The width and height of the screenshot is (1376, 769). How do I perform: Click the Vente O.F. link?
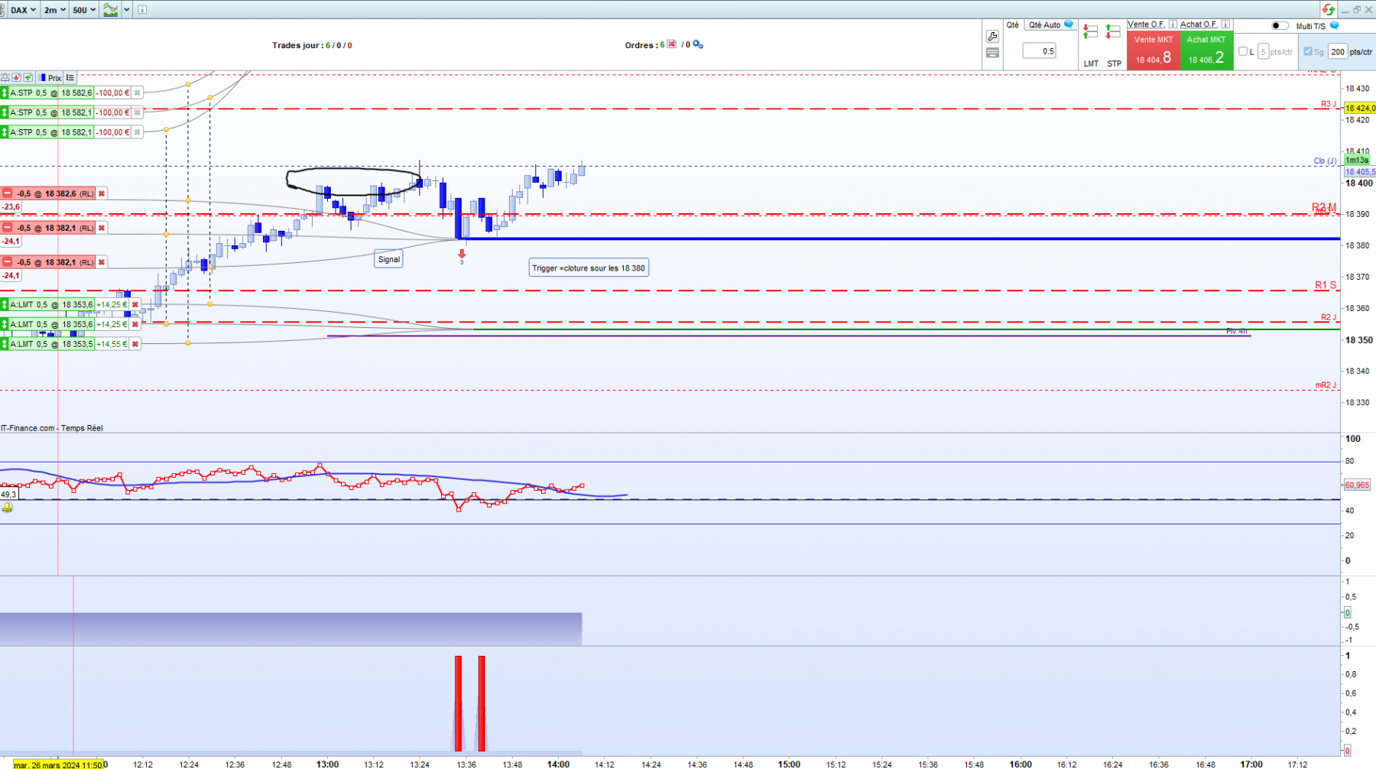tap(1146, 24)
